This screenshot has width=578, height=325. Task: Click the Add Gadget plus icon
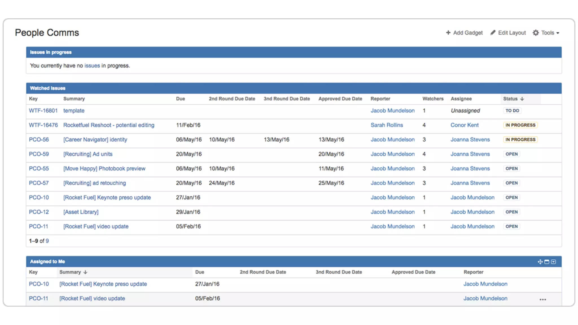(448, 33)
